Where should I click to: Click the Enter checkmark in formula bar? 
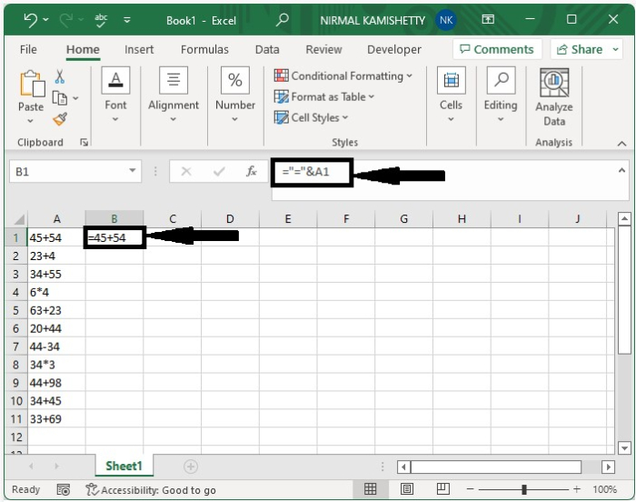[219, 171]
